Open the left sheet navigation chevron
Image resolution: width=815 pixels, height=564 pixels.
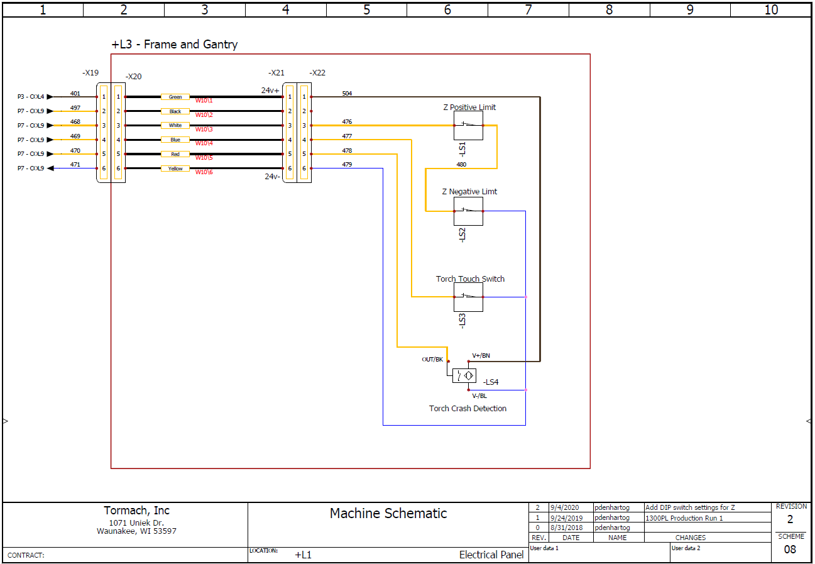point(5,421)
